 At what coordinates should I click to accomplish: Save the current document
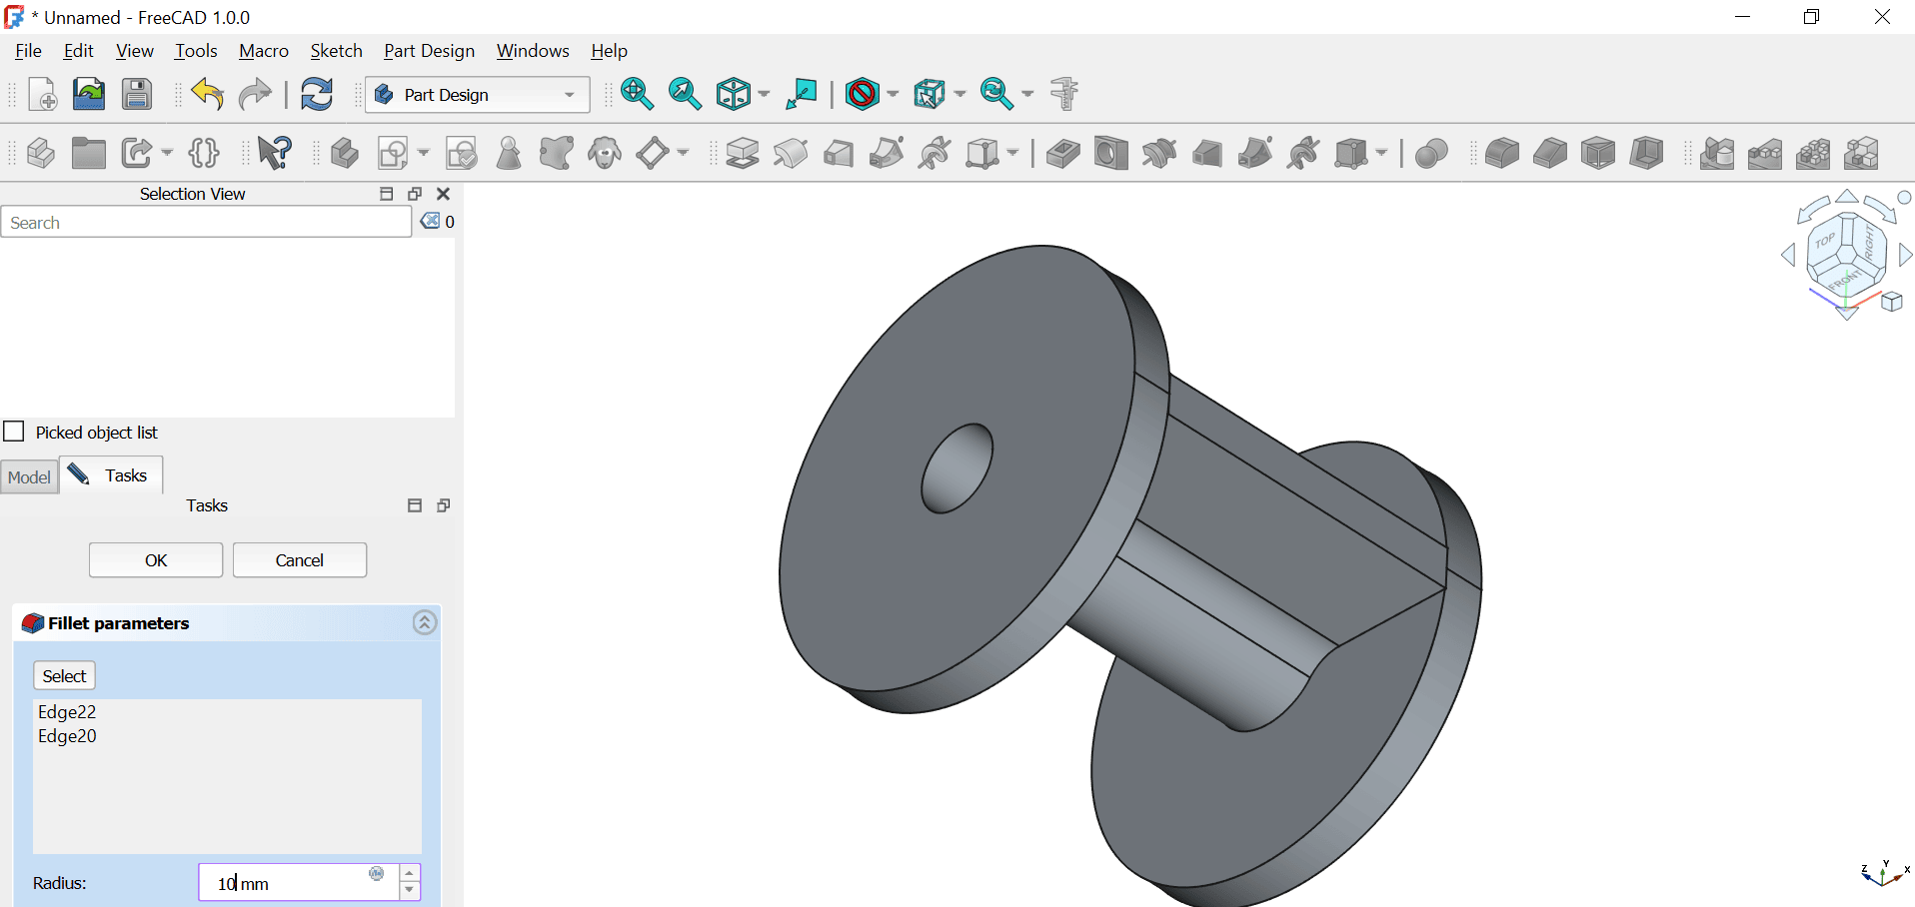pos(137,94)
